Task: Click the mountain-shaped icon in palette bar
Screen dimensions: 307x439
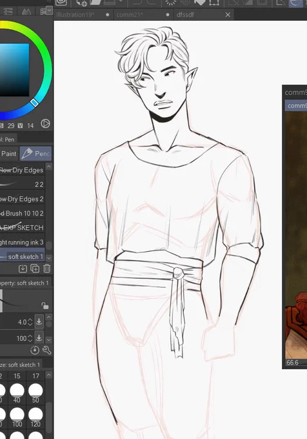Action: tap(26, 11)
